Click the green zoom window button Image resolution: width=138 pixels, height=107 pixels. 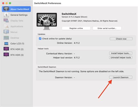(10, 3)
